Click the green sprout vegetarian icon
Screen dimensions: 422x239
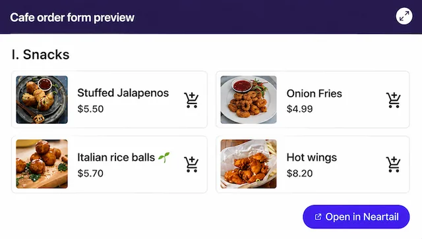click(164, 157)
